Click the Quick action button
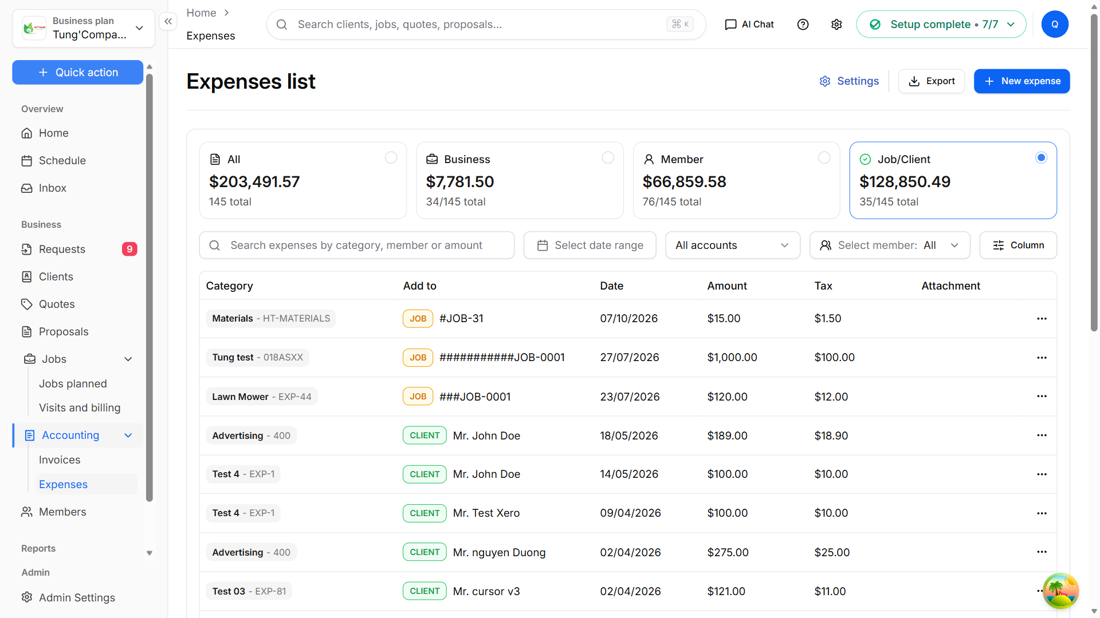 (77, 73)
